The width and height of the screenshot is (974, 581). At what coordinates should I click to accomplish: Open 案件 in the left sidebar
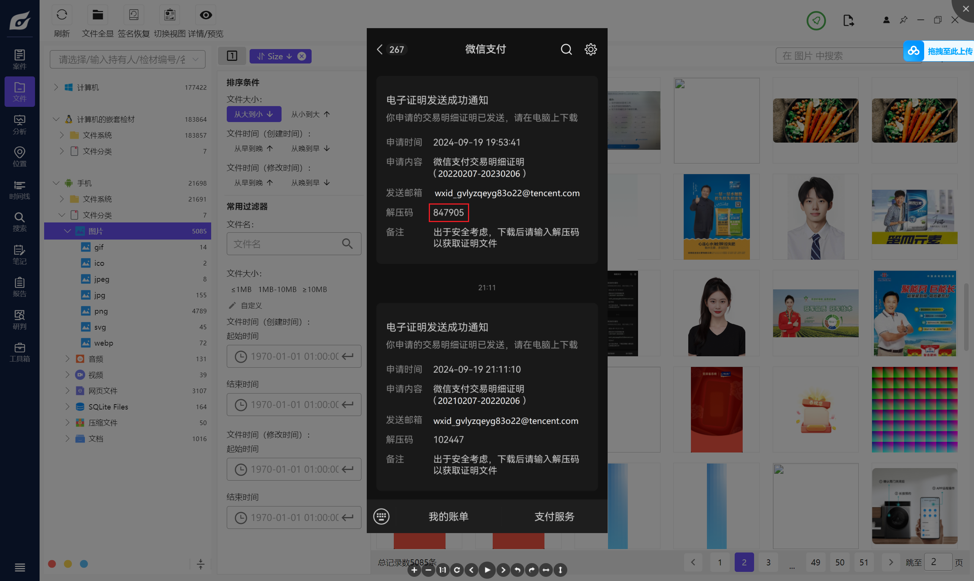[19, 60]
